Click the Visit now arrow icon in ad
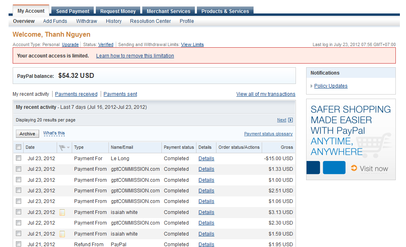Viewport: 406px width, 247px height. (354, 168)
